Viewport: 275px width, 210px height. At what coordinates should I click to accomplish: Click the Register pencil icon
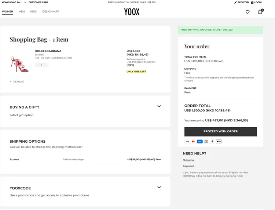pyautogui.click(x=235, y=2)
